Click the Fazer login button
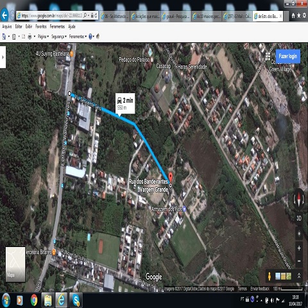Viewport: 308px width, 308px height. (288, 56)
